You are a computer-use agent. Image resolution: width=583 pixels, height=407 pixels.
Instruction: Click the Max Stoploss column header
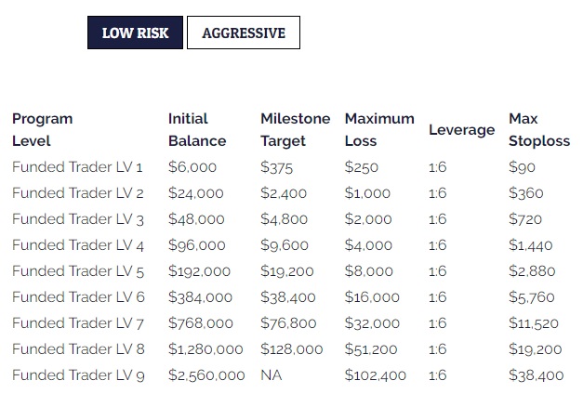tap(539, 130)
